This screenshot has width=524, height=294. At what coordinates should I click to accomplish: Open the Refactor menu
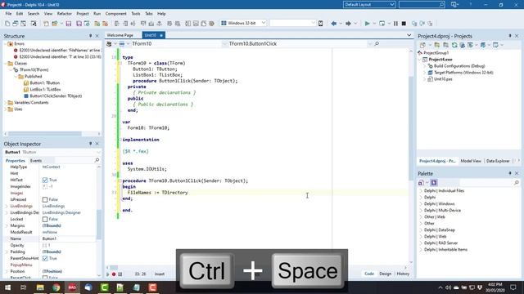[x=65, y=14]
